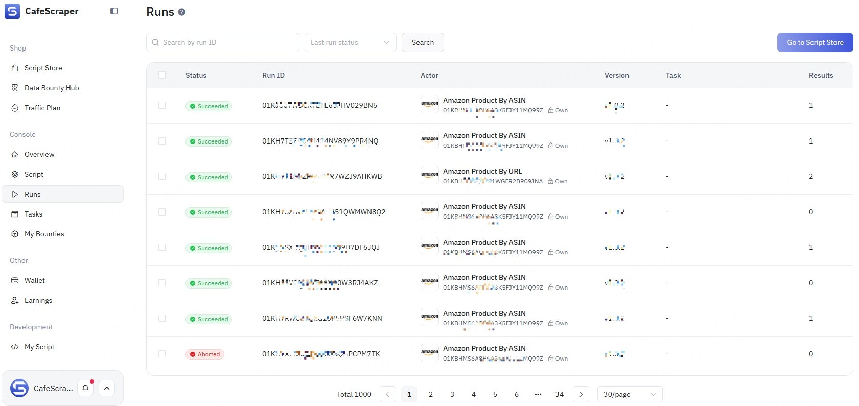Go to the previous page arrow
This screenshot has width=859, height=406.
(x=387, y=394)
